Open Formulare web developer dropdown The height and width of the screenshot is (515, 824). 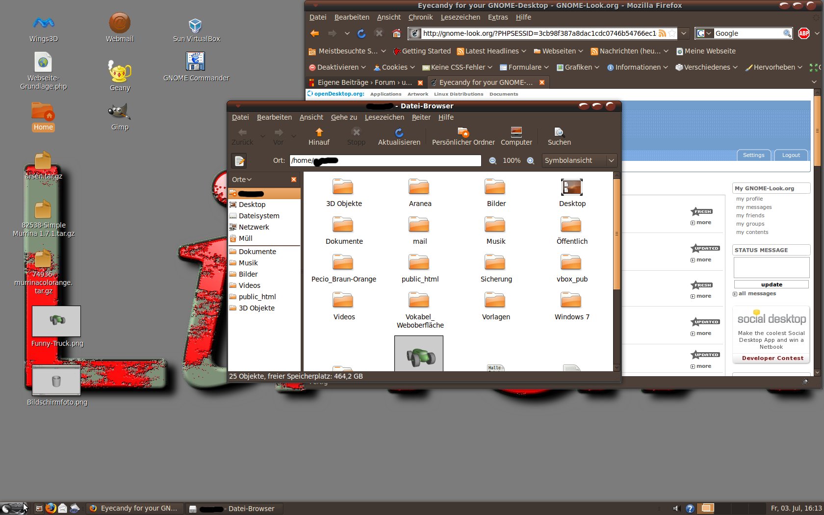[524, 67]
